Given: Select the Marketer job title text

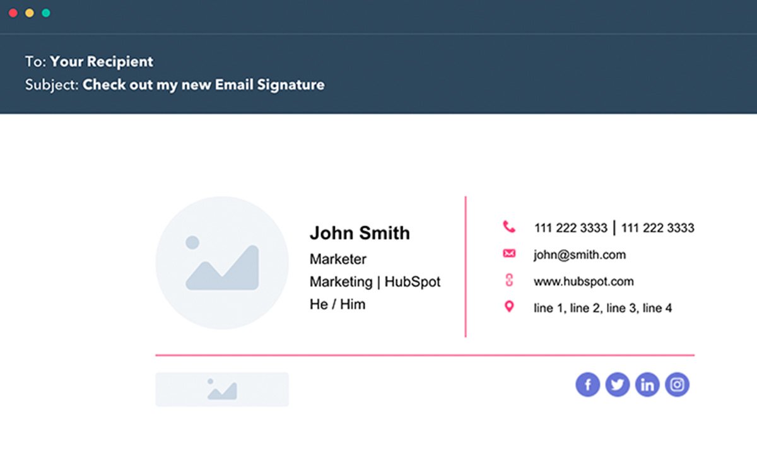Looking at the screenshot, I should (x=337, y=259).
